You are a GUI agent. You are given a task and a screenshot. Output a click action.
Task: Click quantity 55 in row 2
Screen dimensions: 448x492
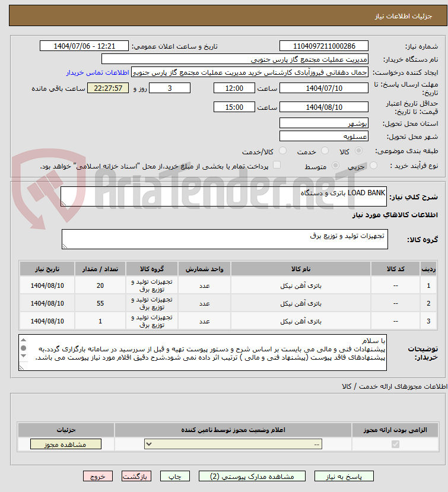[100, 303]
